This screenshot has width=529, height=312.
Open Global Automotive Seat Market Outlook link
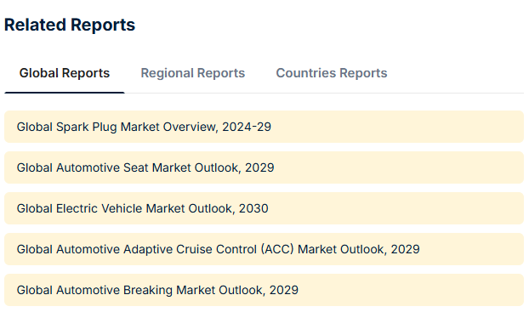[145, 167]
